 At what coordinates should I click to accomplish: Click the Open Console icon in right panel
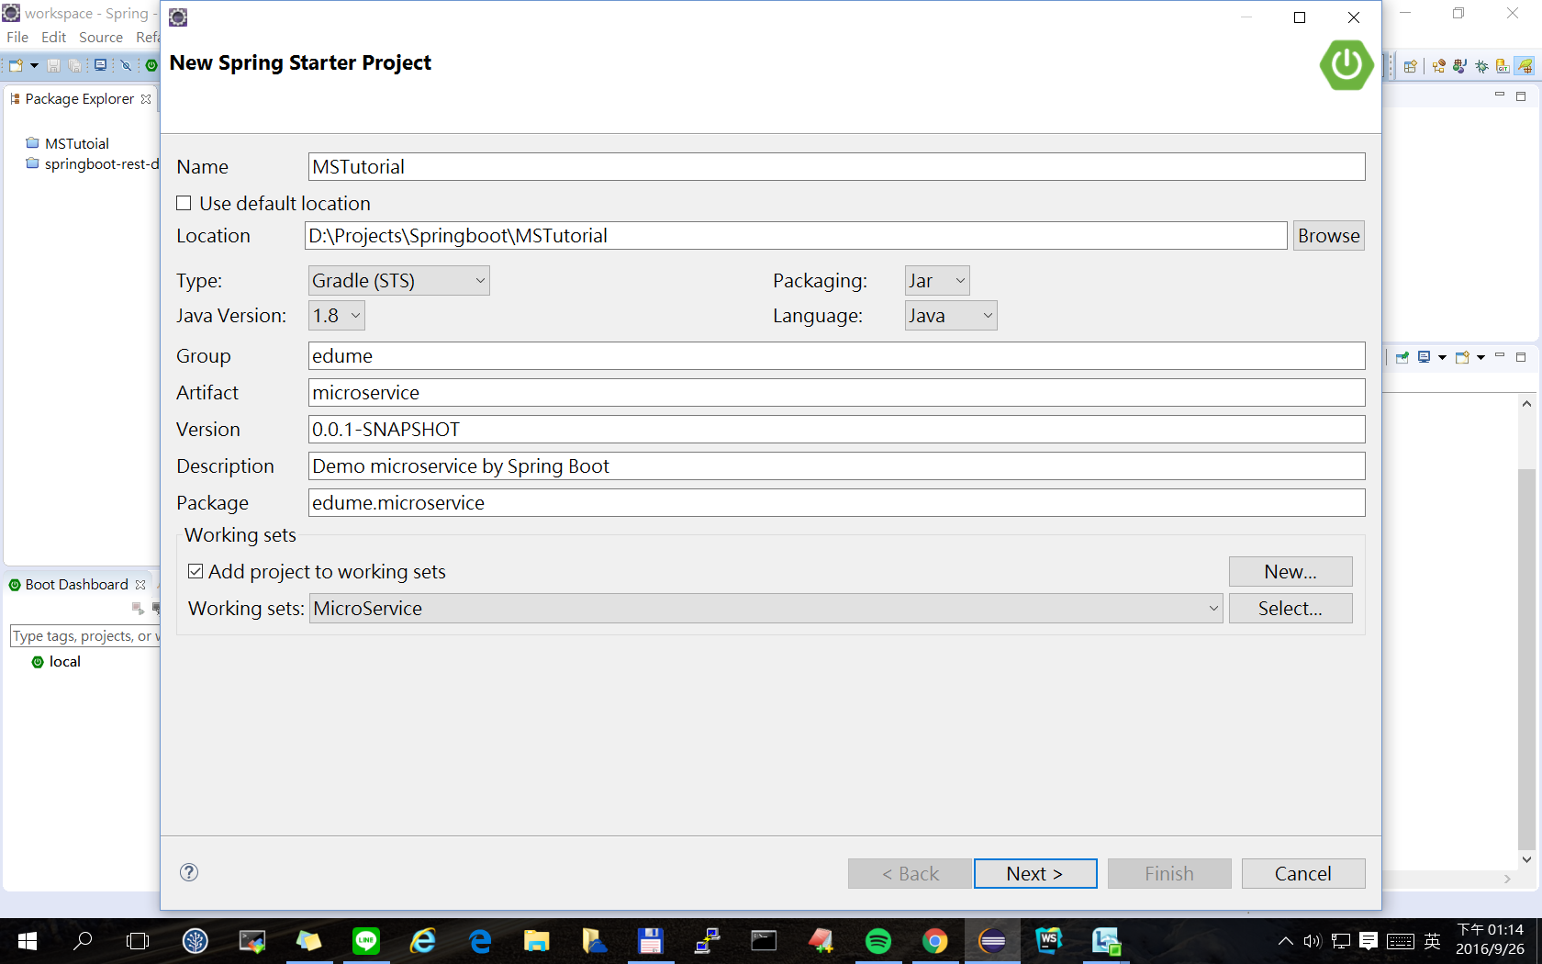coord(1463,357)
